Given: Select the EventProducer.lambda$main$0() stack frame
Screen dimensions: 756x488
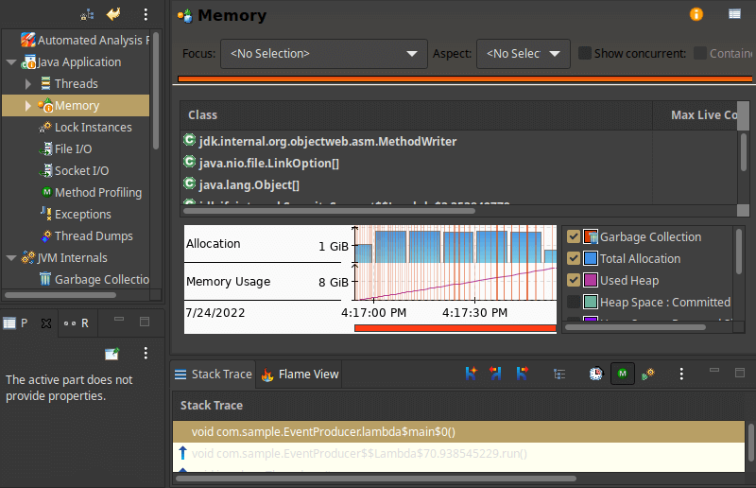Looking at the screenshot, I should click(x=459, y=431).
